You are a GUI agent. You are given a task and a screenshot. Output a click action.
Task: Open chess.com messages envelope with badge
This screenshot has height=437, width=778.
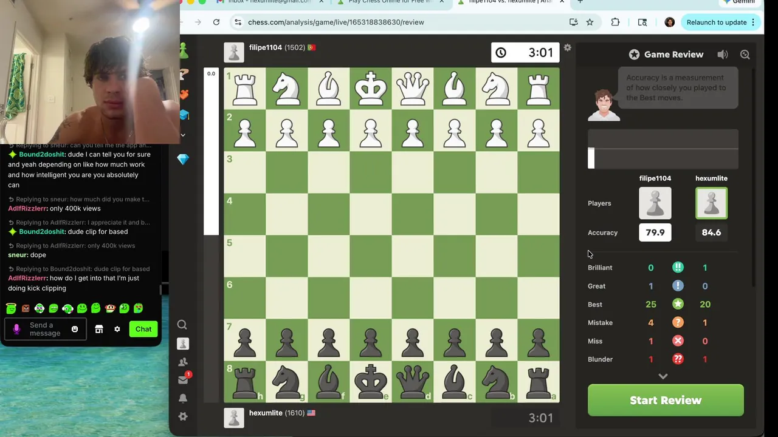point(184,379)
